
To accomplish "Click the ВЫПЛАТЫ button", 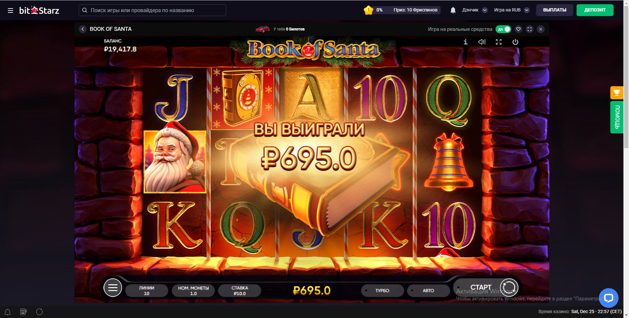I will [x=555, y=10].
